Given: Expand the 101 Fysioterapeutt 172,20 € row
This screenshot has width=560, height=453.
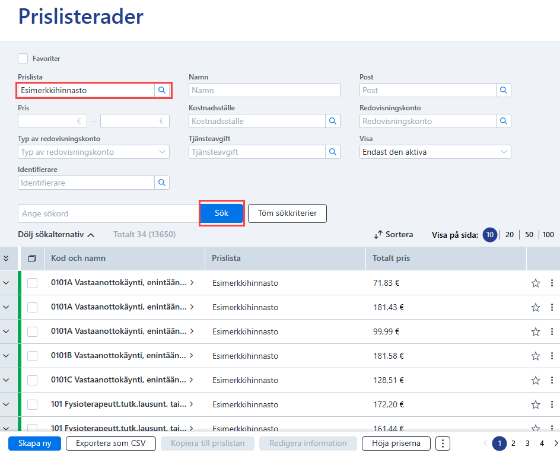Looking at the screenshot, I should point(6,404).
